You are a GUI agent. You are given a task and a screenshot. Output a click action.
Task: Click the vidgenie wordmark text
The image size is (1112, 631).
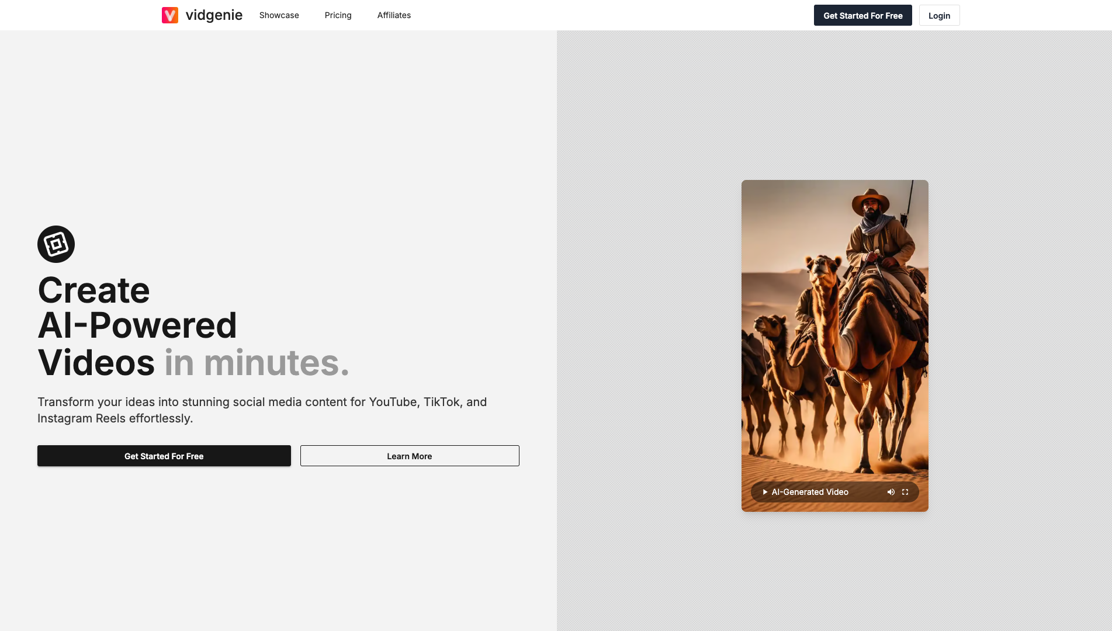point(214,15)
